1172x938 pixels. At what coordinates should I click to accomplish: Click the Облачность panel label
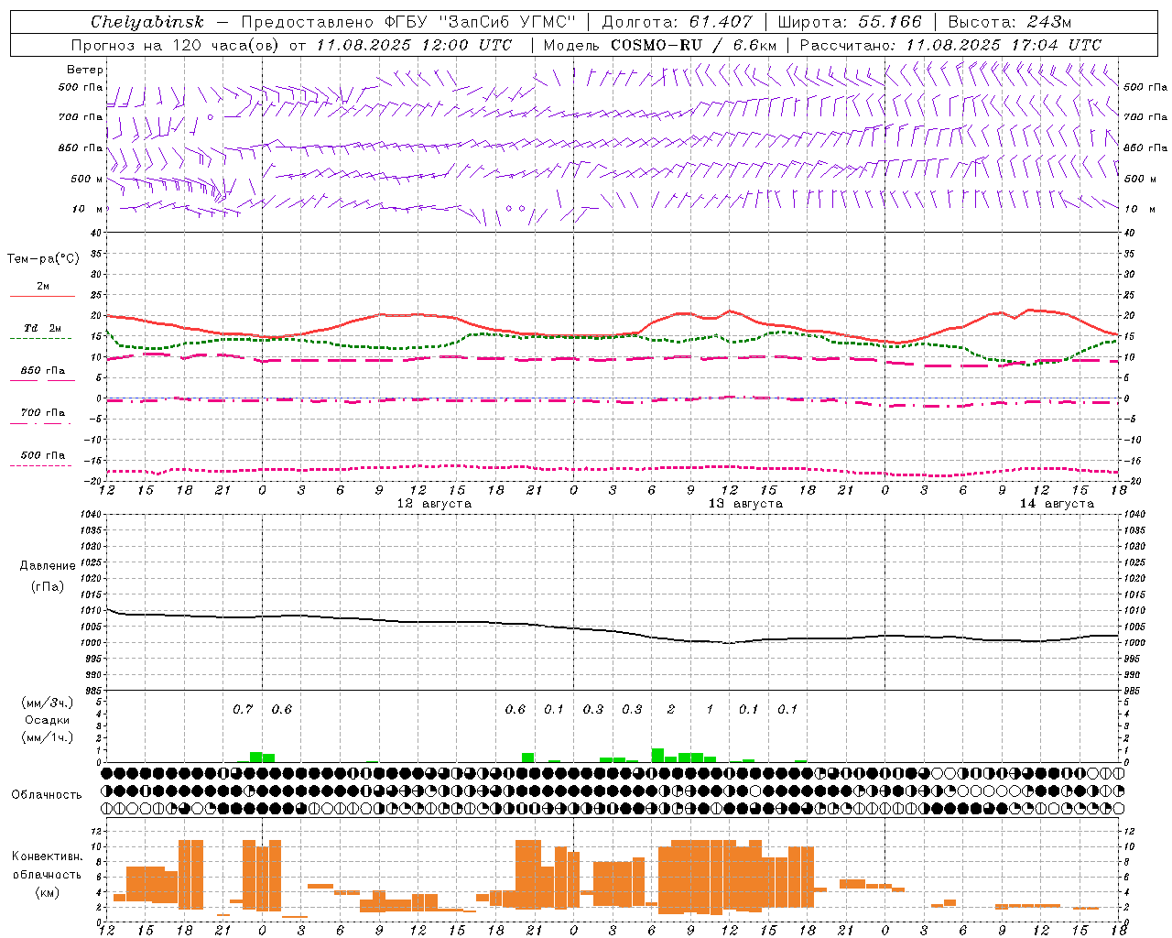(x=47, y=794)
